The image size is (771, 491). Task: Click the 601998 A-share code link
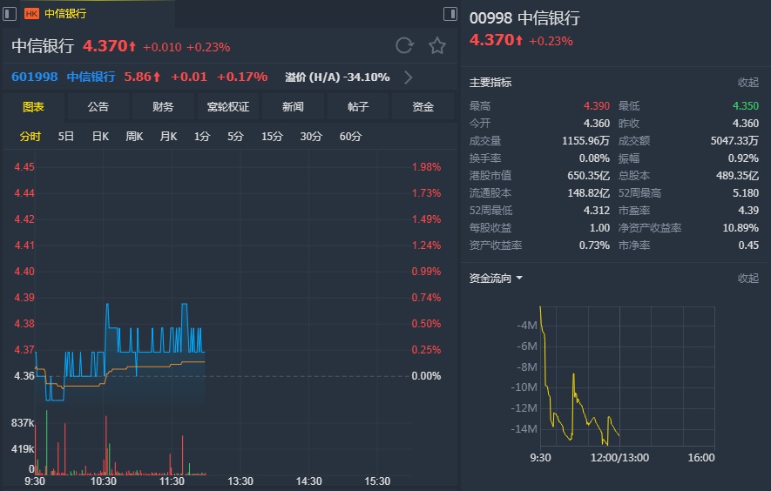coord(35,77)
